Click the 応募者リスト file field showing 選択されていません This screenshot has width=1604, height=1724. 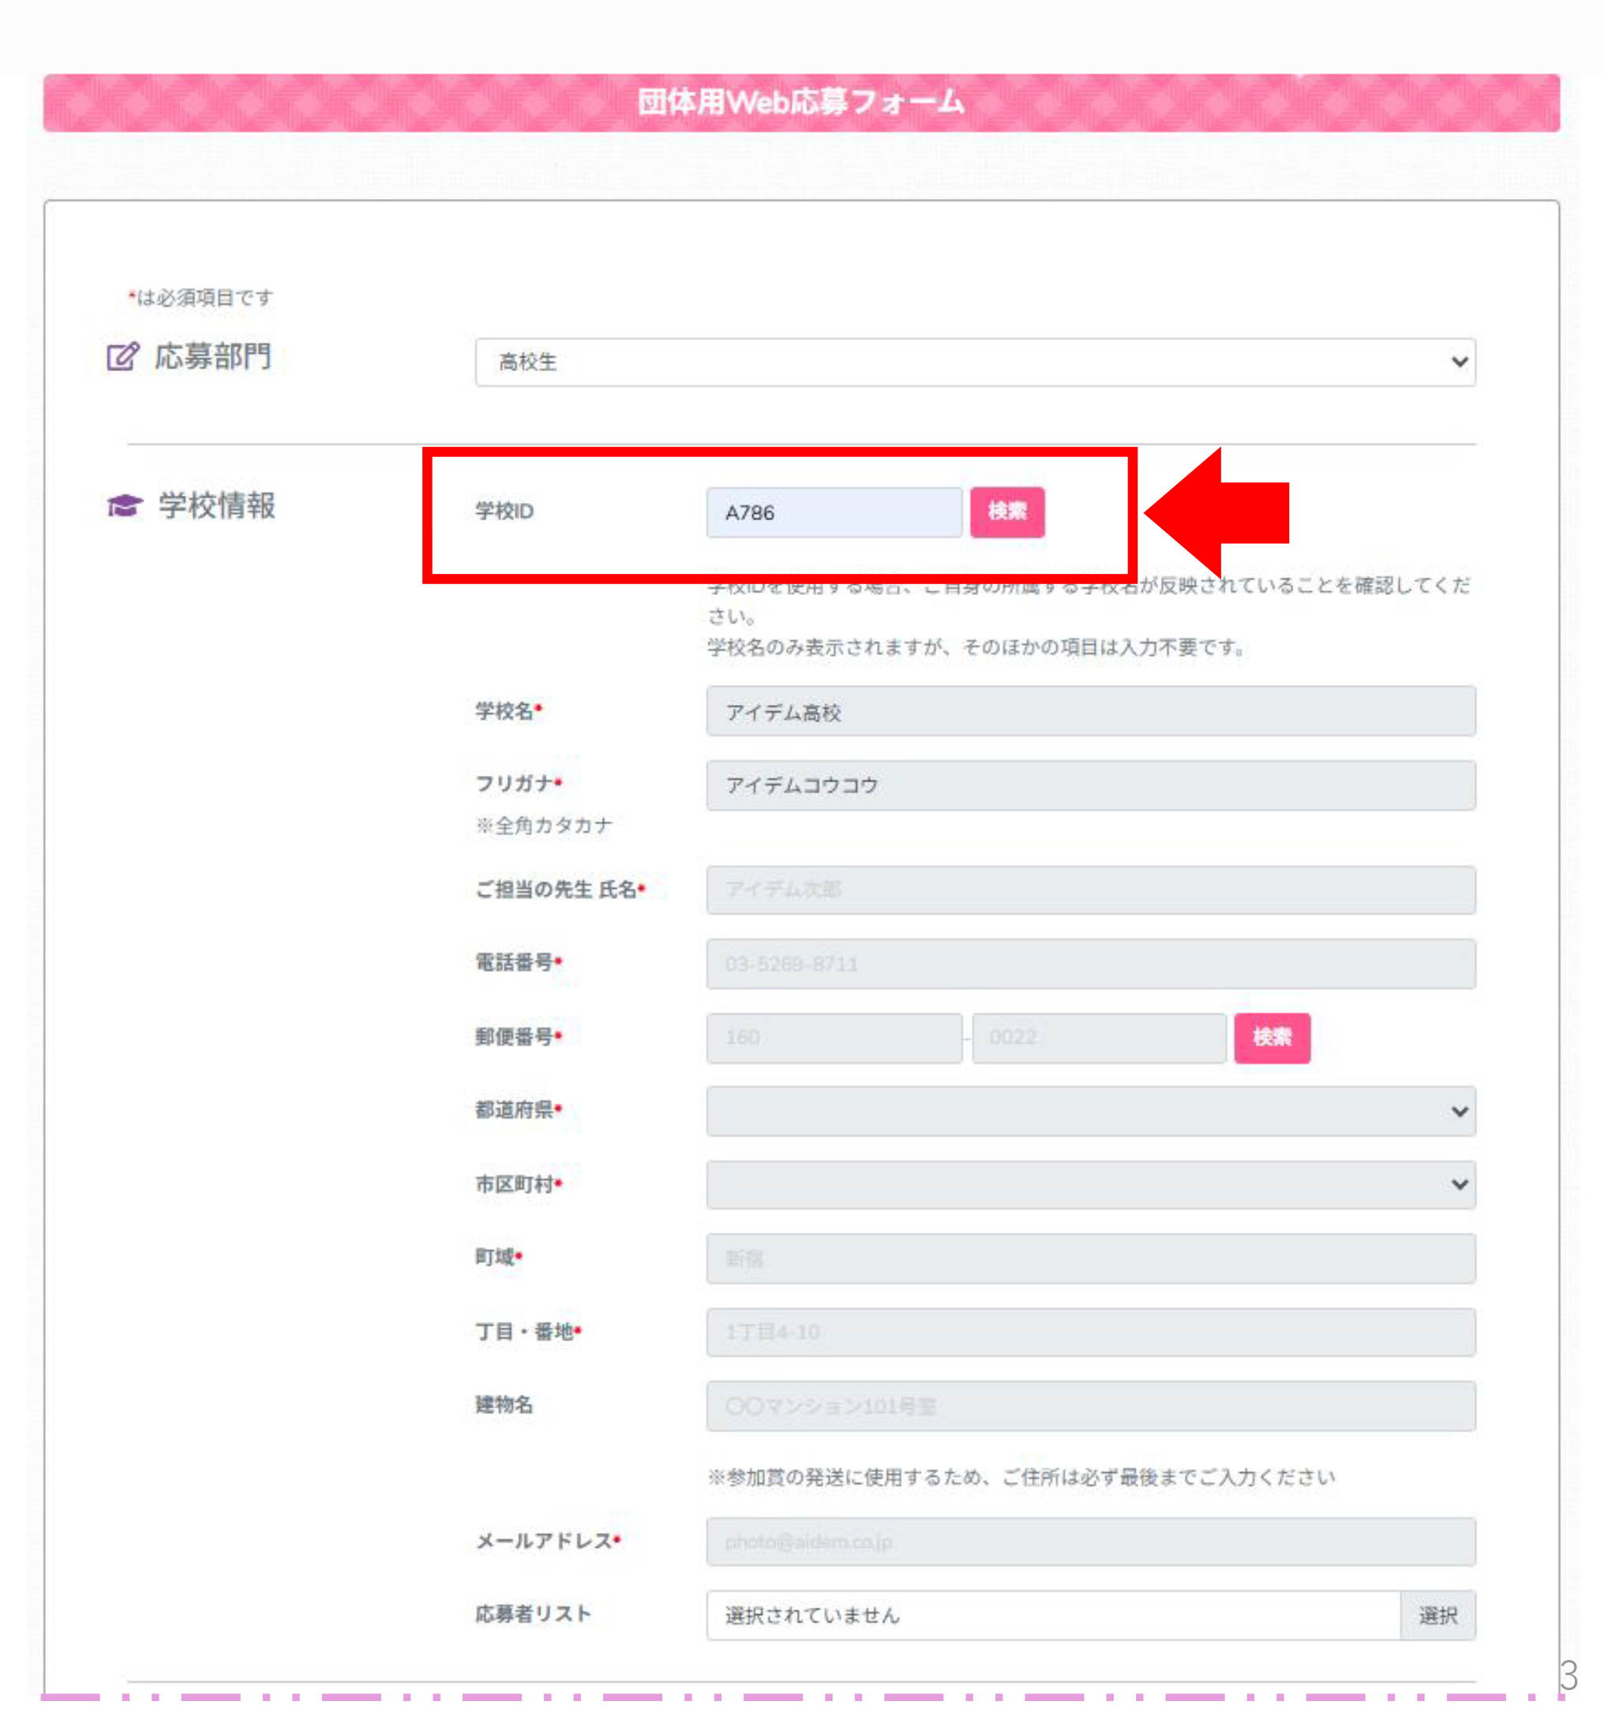[x=1052, y=1615]
